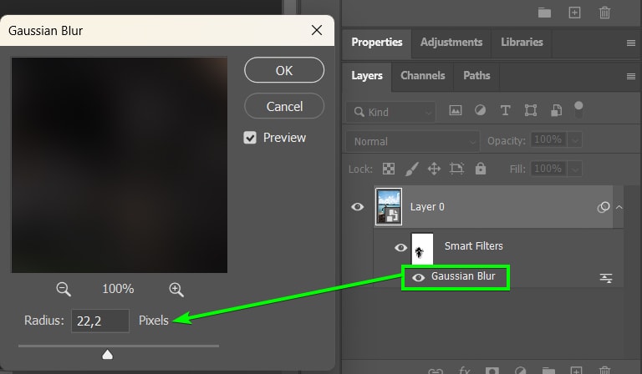The height and width of the screenshot is (374, 642).
Task: Filter layers by smart object icon
Action: point(556,110)
